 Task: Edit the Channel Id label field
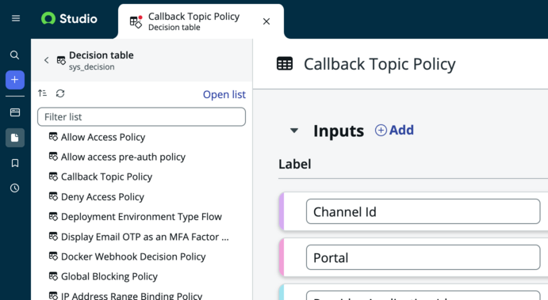[423, 211]
